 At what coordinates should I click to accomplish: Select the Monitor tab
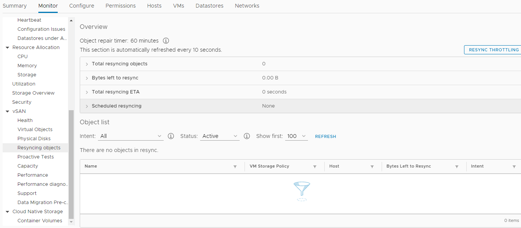[x=48, y=6]
